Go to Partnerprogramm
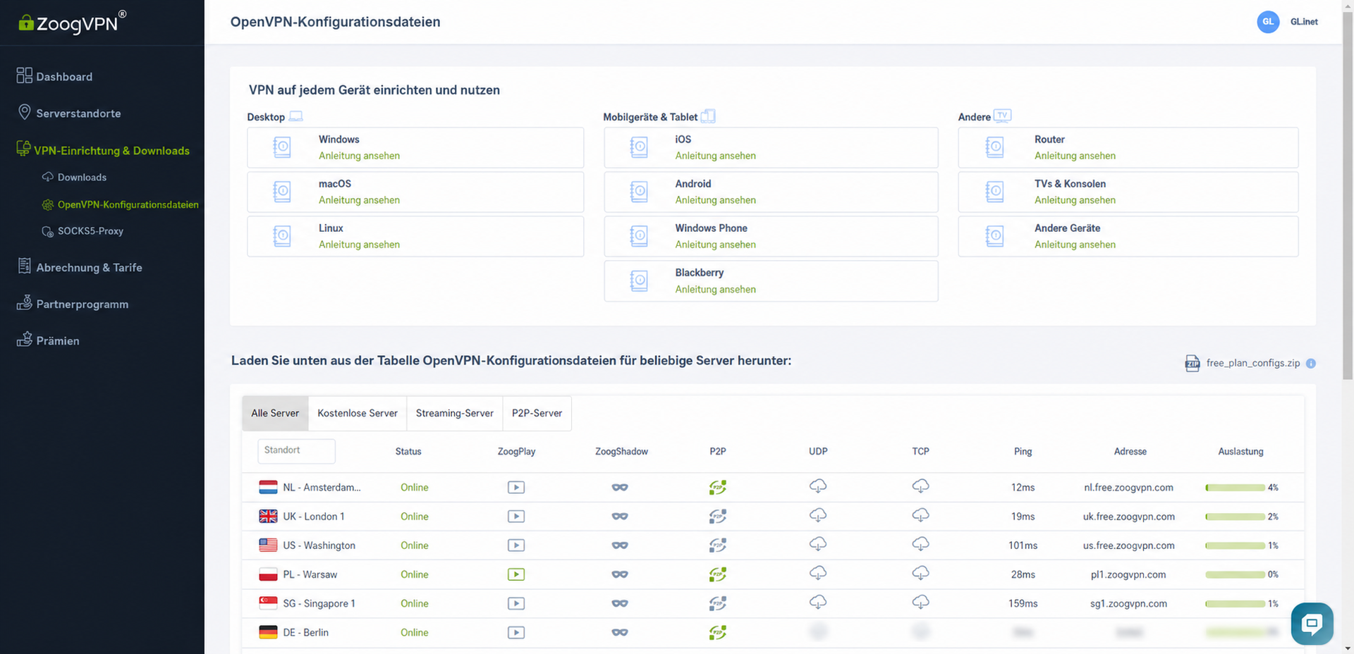The image size is (1354, 654). point(73,304)
